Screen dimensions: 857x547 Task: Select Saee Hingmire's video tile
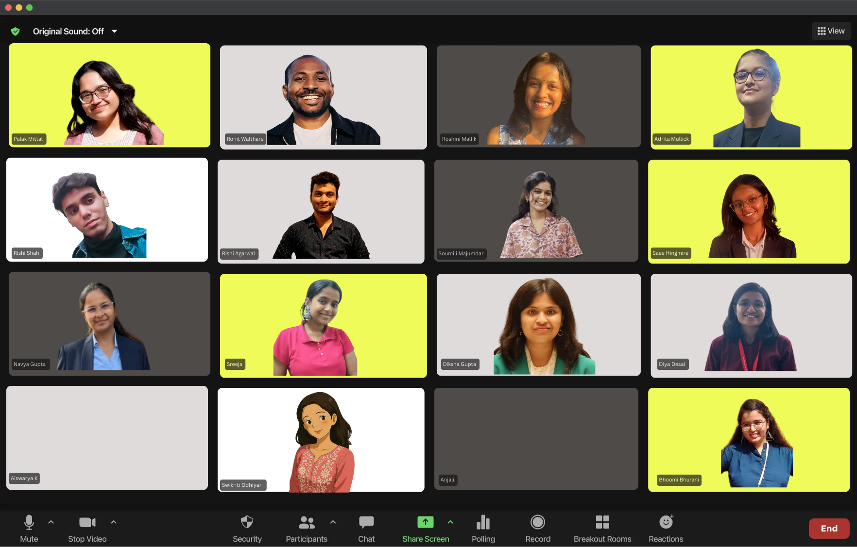(749, 212)
